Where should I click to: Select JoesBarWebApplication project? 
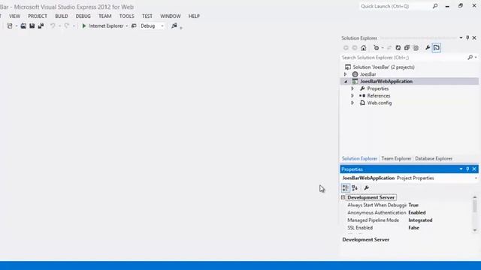click(386, 82)
